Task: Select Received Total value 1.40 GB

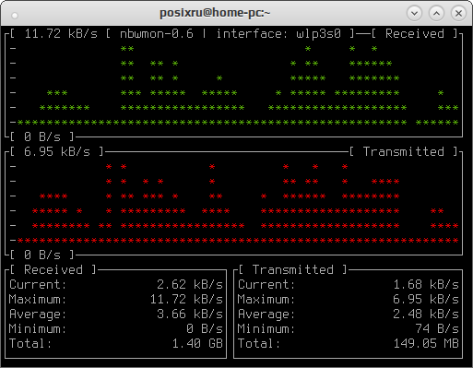Action: click(197, 344)
